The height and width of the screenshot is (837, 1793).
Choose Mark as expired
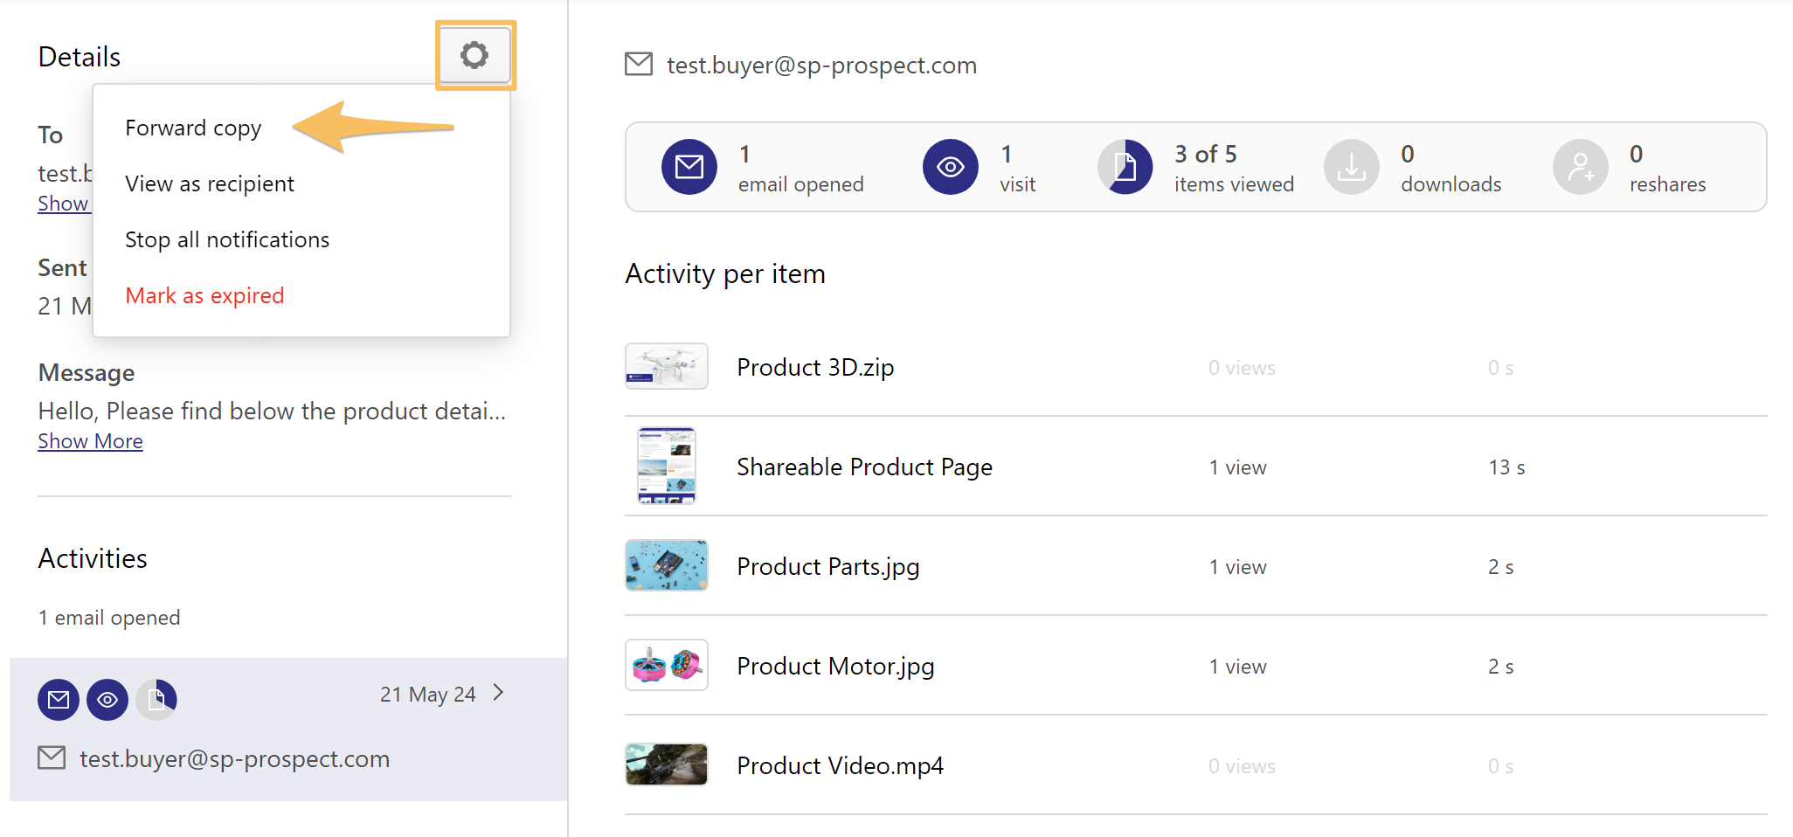tap(204, 295)
